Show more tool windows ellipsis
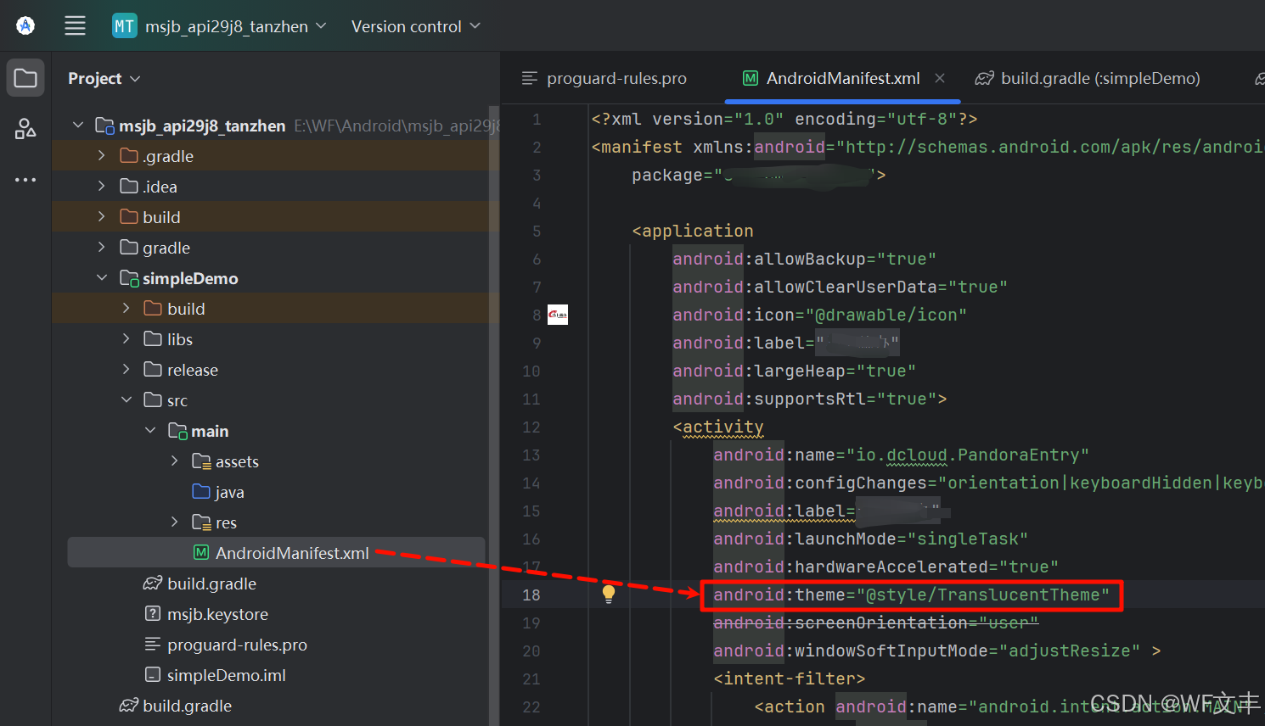 click(x=25, y=180)
